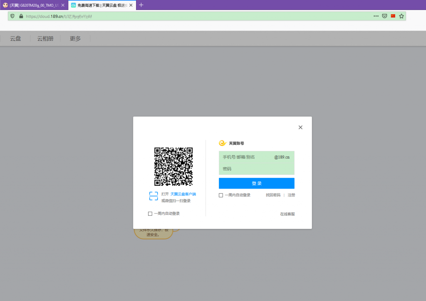
Task: Enable 一周内自动登录 under the QR code
Action: [150, 214]
